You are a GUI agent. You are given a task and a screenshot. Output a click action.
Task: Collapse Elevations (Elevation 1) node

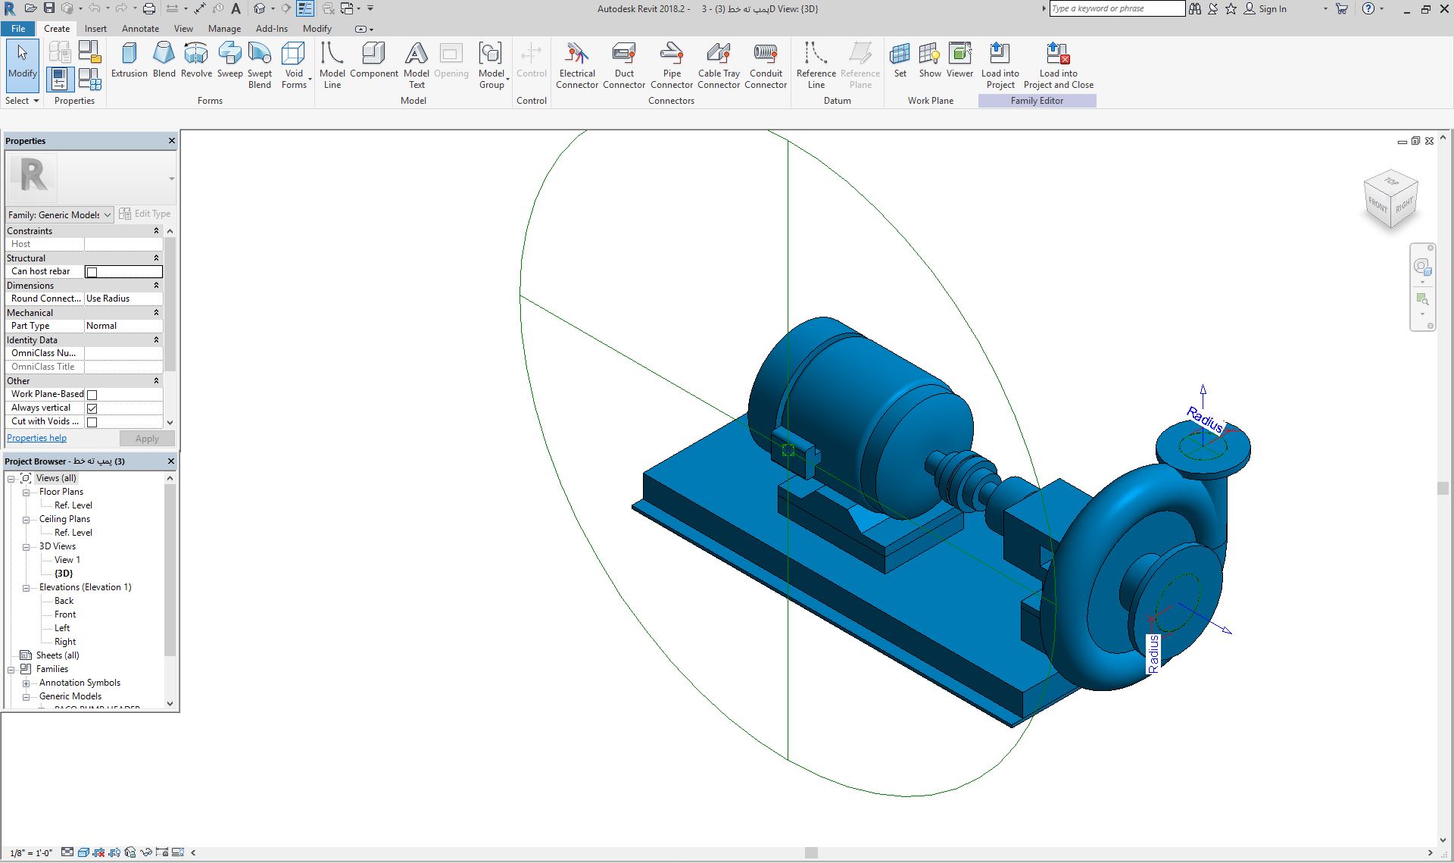(x=26, y=588)
